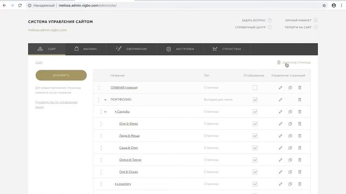Delete the Свадьбы page
346x194 pixels.
tap(300, 112)
